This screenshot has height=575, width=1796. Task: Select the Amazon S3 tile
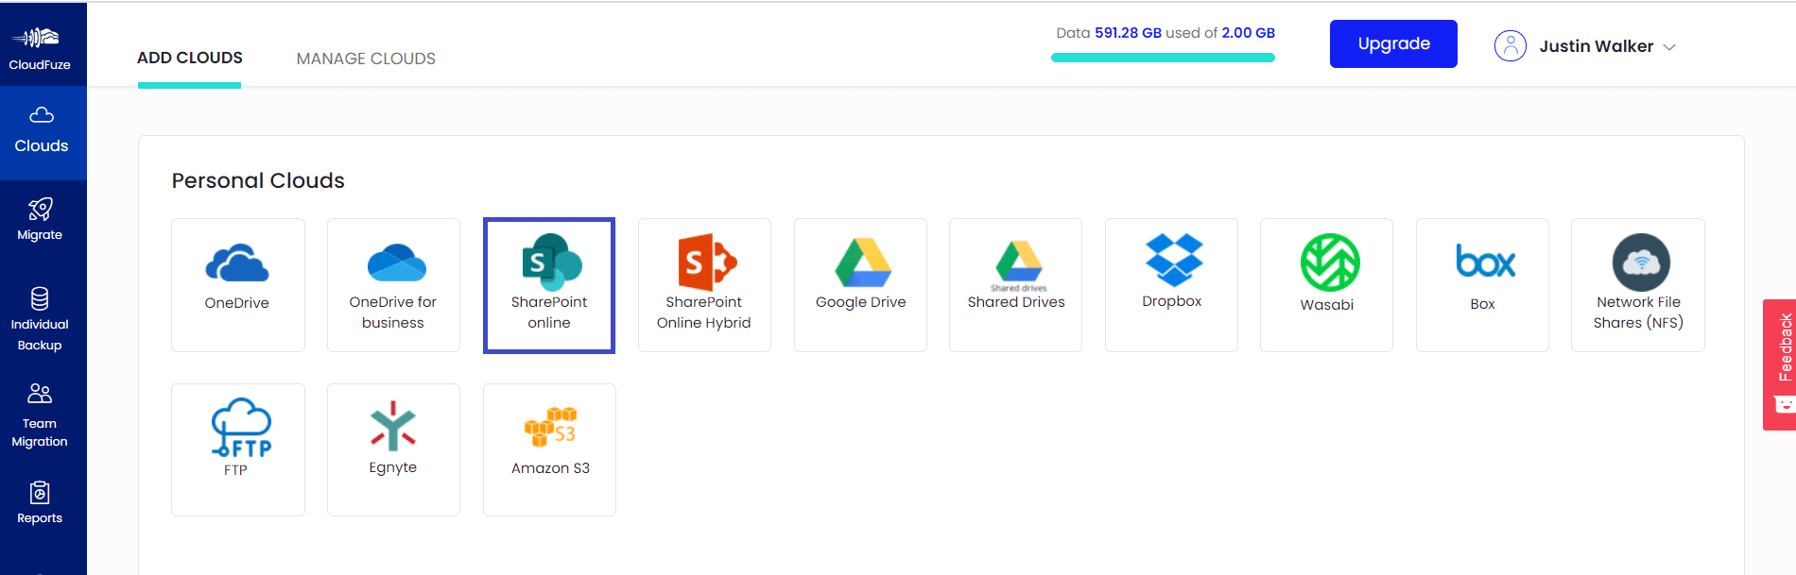(x=549, y=449)
